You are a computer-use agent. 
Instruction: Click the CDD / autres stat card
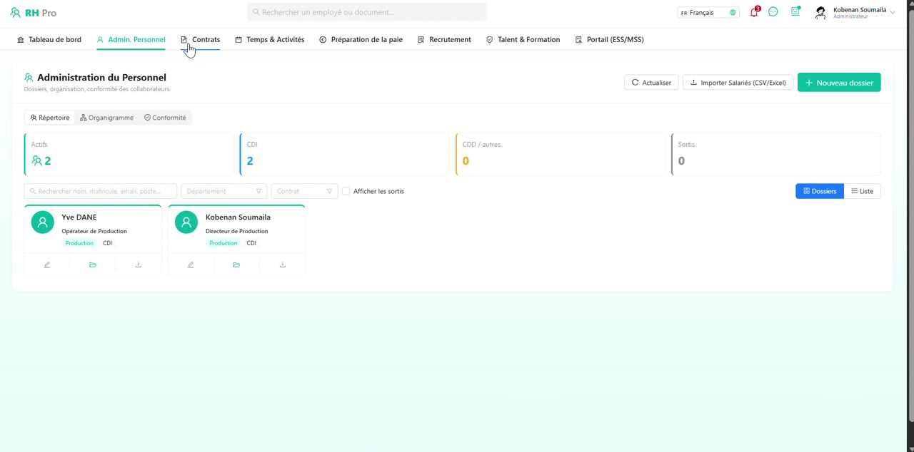tap(561, 154)
